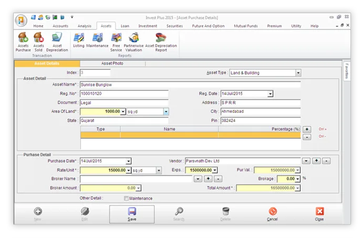Click the State field containing Gujarat
Screen dimensions: 361x238
(124, 121)
